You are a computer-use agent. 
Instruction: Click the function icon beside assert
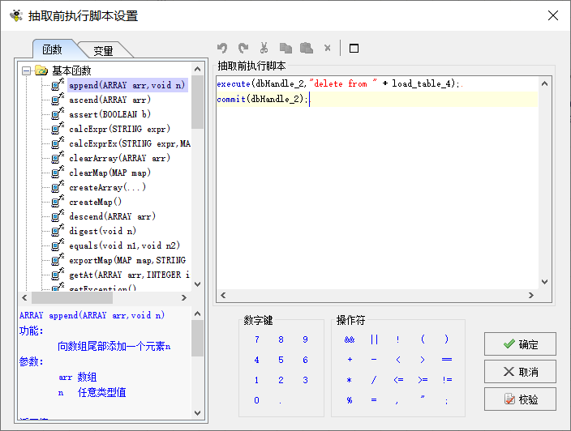pos(58,114)
